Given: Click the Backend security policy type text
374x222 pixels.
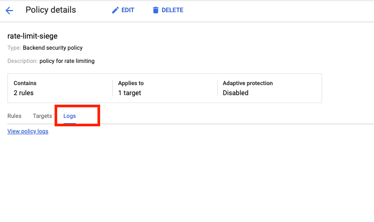Looking at the screenshot, I should point(52,48).
